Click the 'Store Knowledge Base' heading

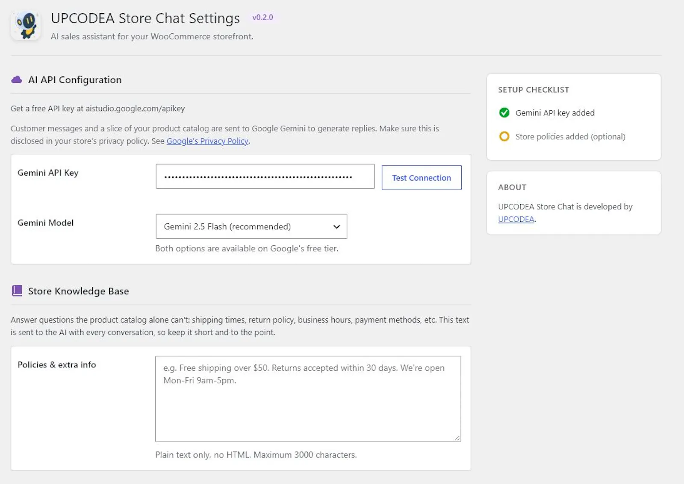[x=78, y=291]
